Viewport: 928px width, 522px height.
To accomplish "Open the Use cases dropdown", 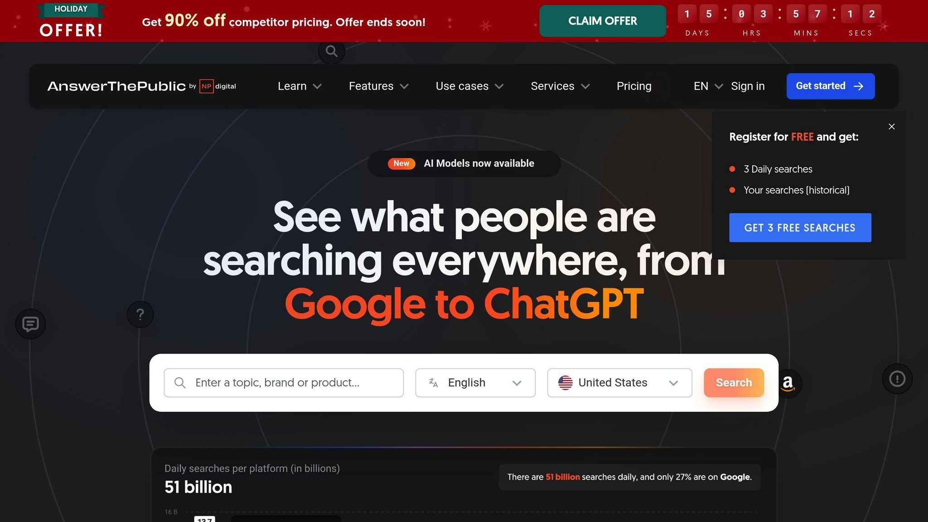I will click(x=469, y=86).
